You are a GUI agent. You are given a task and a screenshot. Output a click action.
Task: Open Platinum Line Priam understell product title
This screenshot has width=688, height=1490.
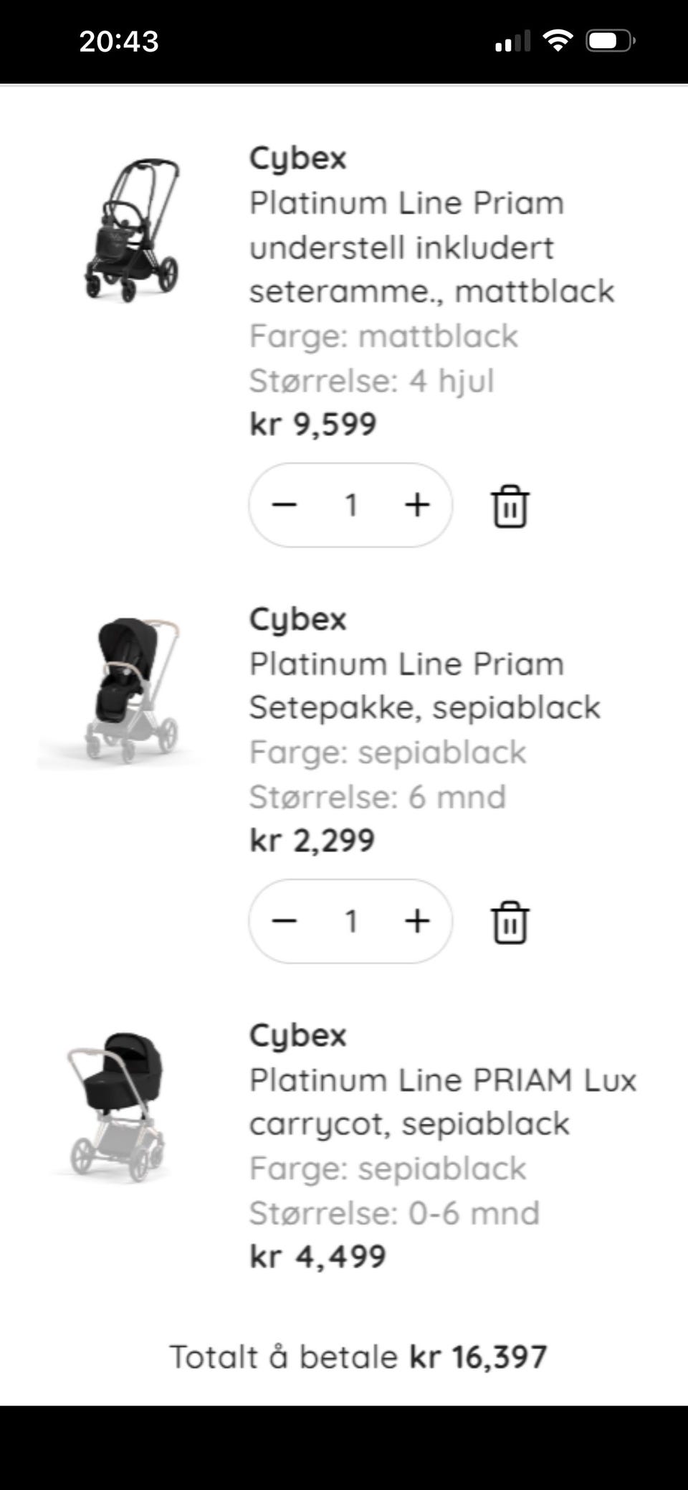pos(430,247)
